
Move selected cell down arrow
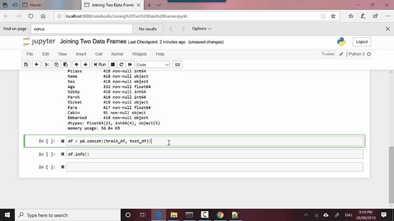tap(86, 64)
